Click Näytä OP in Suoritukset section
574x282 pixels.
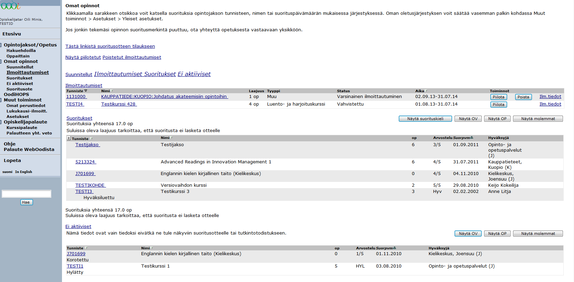[x=497, y=119]
